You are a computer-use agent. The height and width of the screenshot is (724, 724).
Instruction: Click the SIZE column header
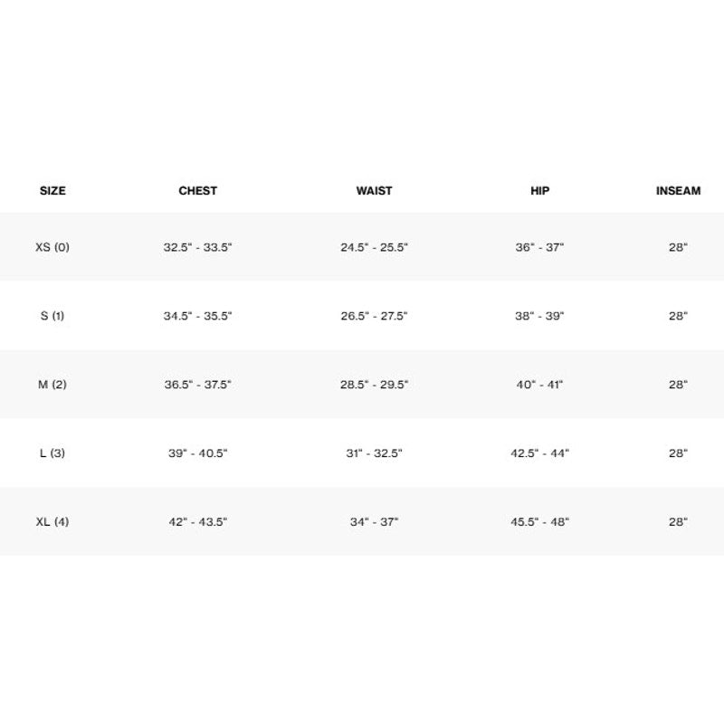(52, 191)
